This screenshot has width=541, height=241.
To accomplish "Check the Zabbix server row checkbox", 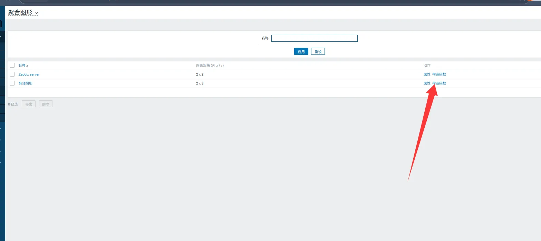I will 12,74.
